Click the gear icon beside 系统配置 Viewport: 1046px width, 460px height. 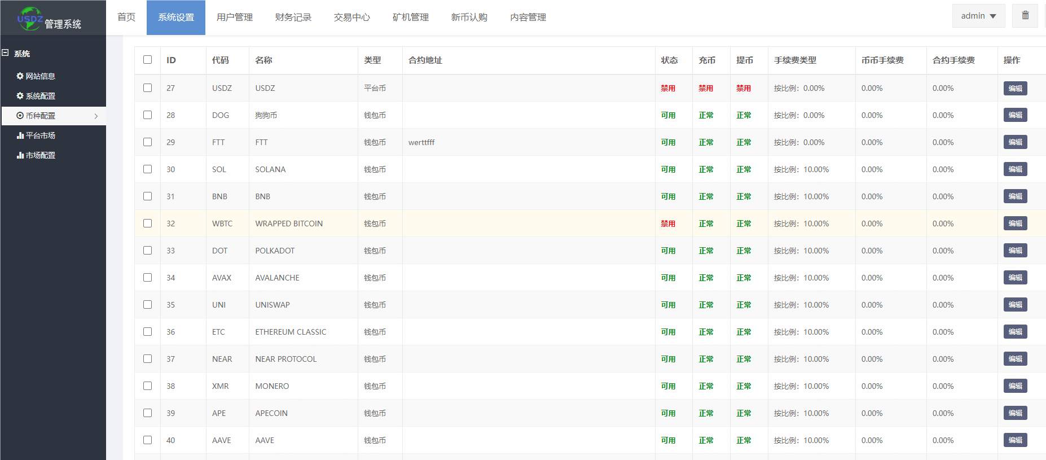pyautogui.click(x=20, y=96)
